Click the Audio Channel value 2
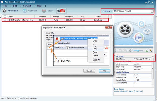Screen dimensions: 157x101 point(135,83)
